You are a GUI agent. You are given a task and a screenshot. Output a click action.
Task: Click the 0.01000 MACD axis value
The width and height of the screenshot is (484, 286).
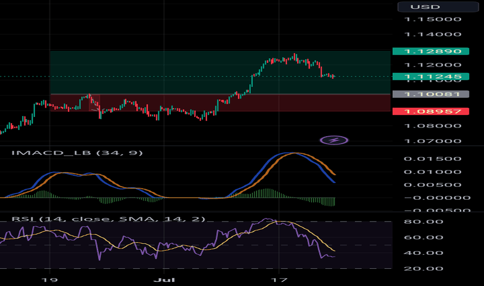click(x=433, y=172)
